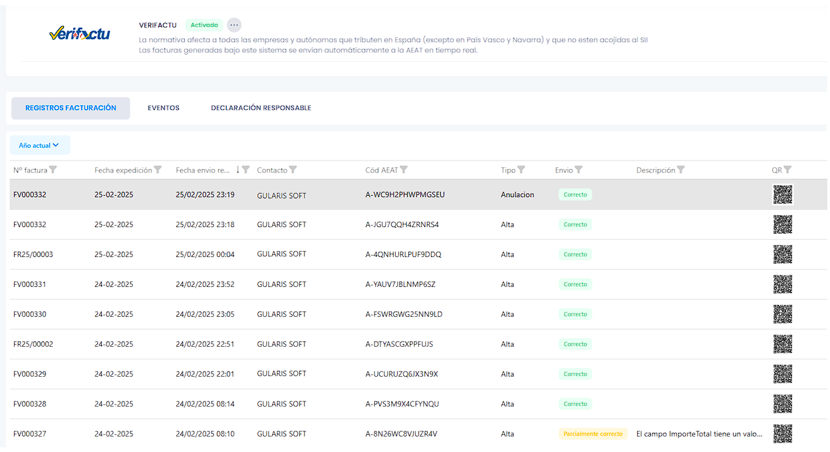This screenshot has width=830, height=452.
Task: Click the Correcto badge in the Anulacion row
Action: 575,194
